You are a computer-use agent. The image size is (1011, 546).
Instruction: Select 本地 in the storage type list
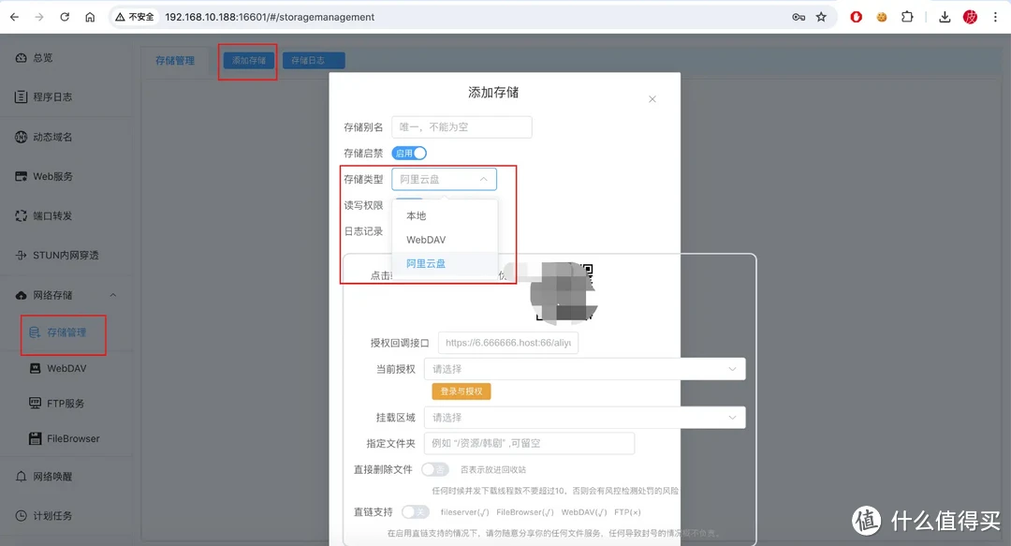pos(416,216)
